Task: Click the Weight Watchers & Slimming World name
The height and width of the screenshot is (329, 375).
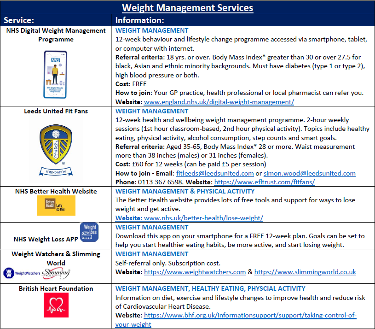Action: (x=56, y=258)
